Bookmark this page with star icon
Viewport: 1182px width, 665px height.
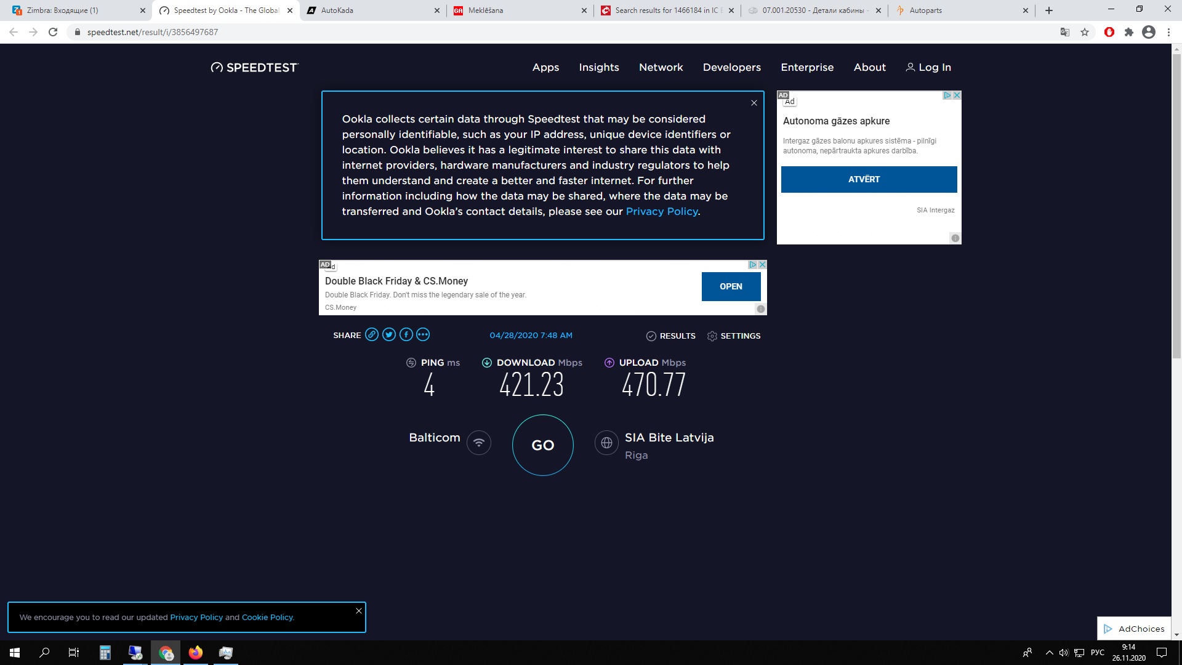tap(1085, 32)
